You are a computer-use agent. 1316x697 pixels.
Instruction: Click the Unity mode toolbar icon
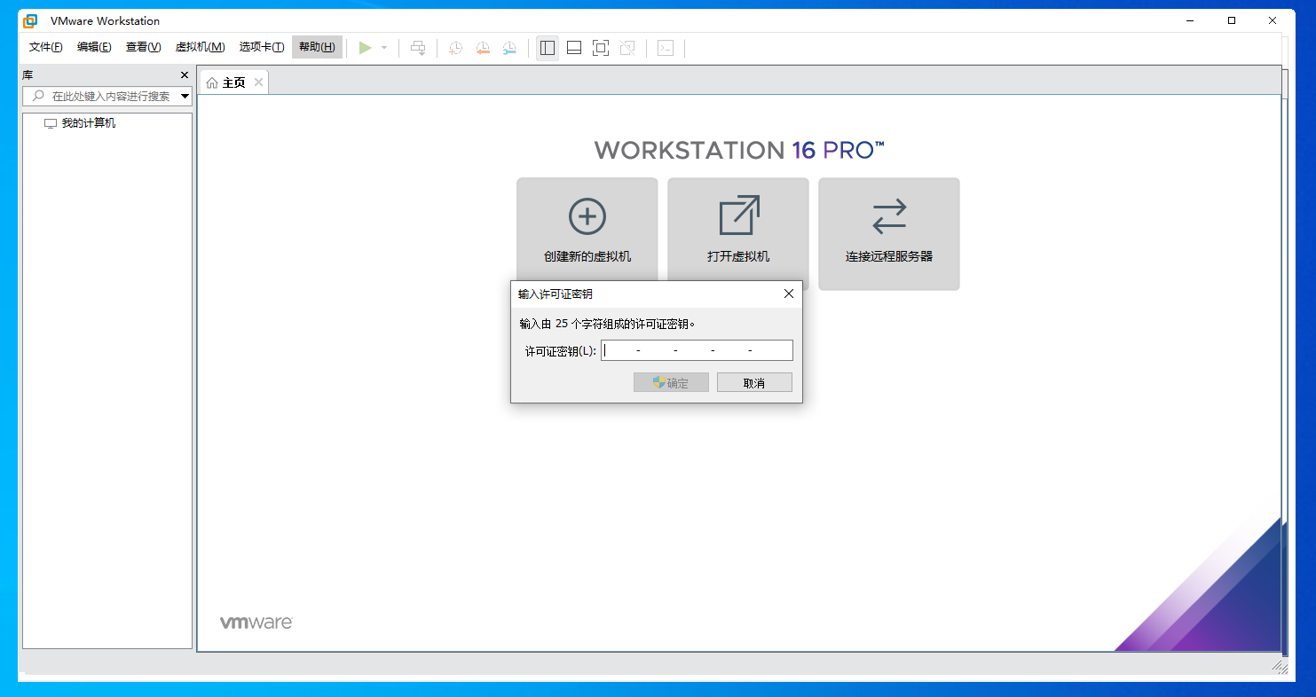tap(627, 48)
